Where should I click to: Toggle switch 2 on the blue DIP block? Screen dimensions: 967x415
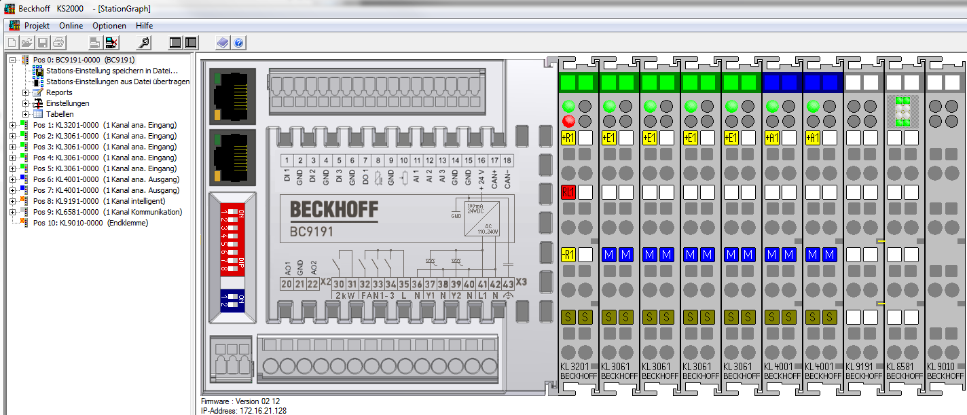coord(232,304)
